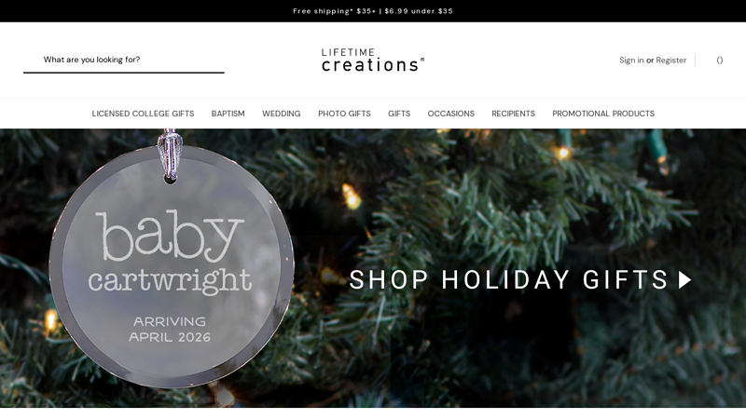Expand the Gifts menu
This screenshot has height=419, width=746.
click(x=399, y=114)
